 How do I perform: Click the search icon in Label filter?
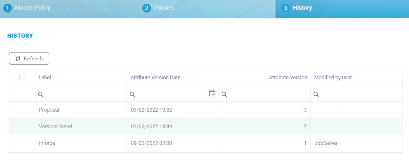coord(41,94)
